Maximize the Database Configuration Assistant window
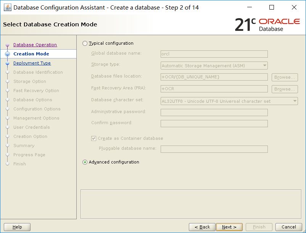 (272, 7)
